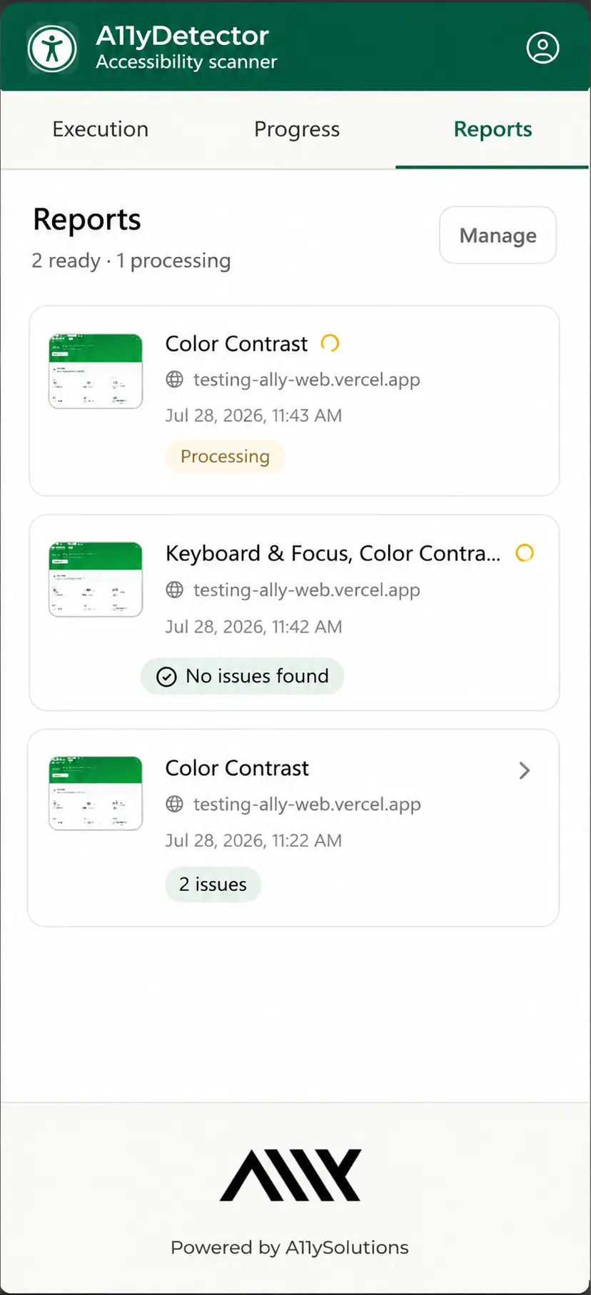This screenshot has width=591, height=1295.
Task: Click the 2 issues badge
Action: [213, 885]
